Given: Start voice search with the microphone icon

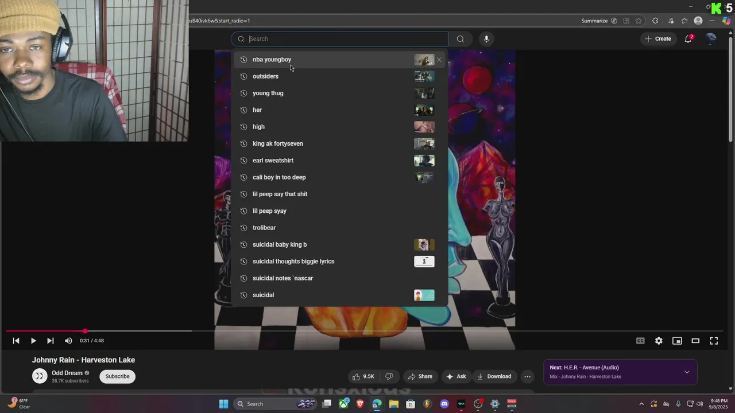Looking at the screenshot, I should (486, 39).
